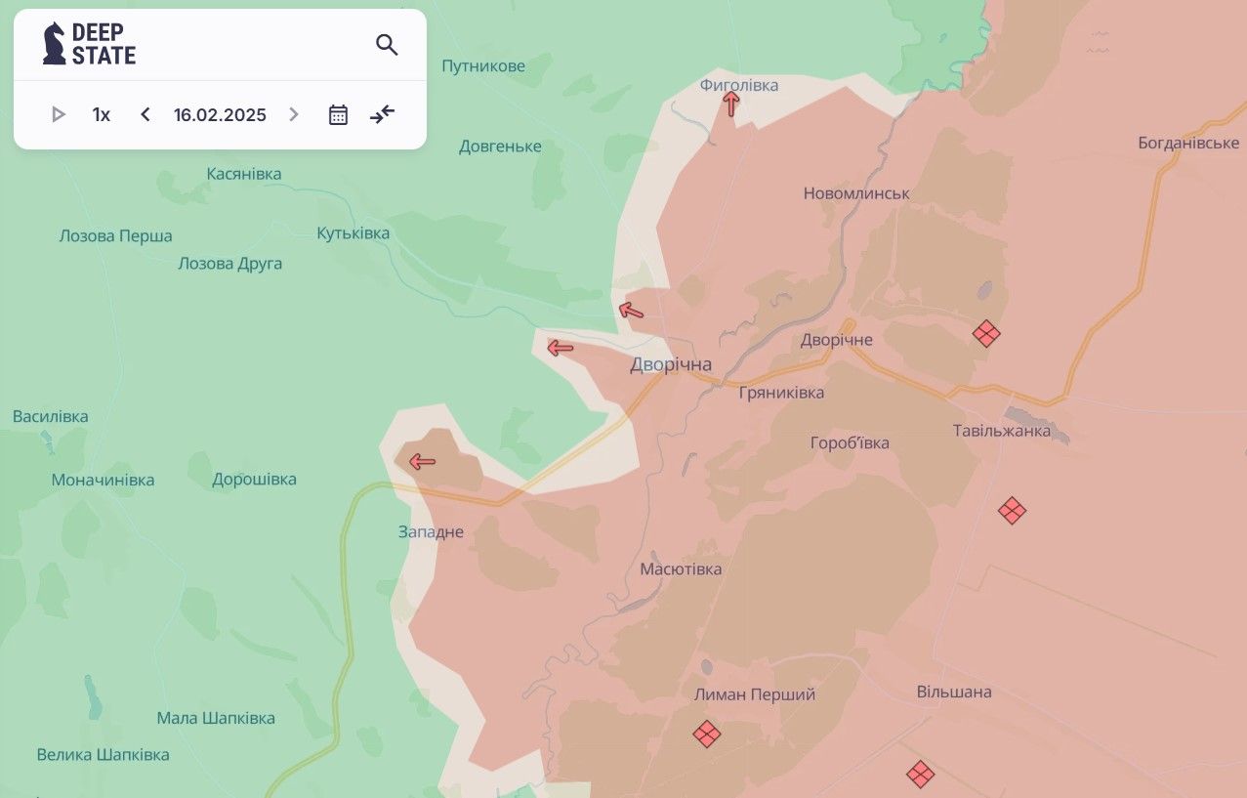
Task: Click the Дворічна town label
Action: click(671, 364)
